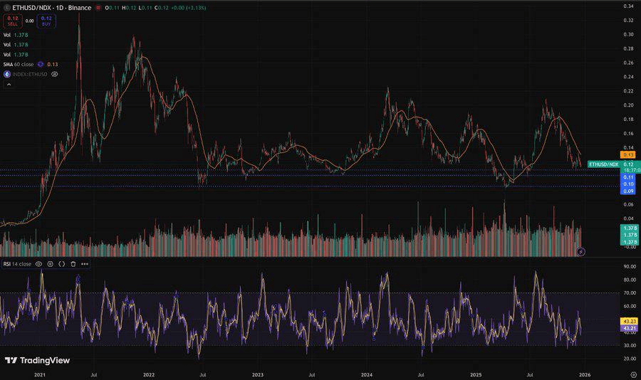
Task: Collapse the indicator legend with the up chevron
Action: (9, 85)
